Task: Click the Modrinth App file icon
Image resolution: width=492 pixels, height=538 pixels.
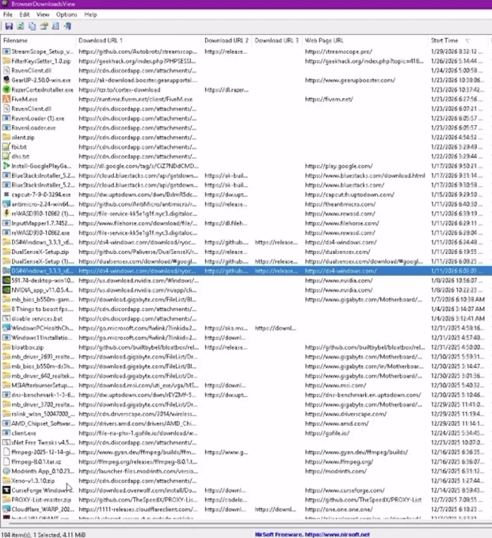Action: point(6,471)
